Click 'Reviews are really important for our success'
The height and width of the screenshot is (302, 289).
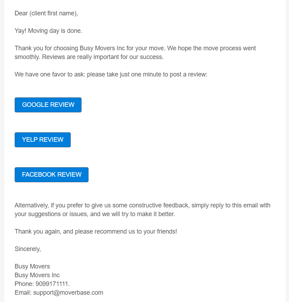[103, 57]
